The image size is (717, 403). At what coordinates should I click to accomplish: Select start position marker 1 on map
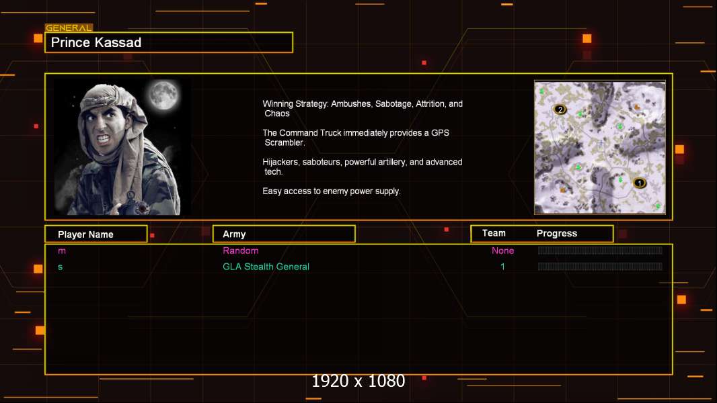639,183
